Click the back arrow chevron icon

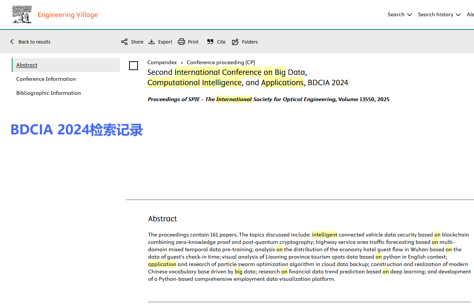(x=12, y=42)
